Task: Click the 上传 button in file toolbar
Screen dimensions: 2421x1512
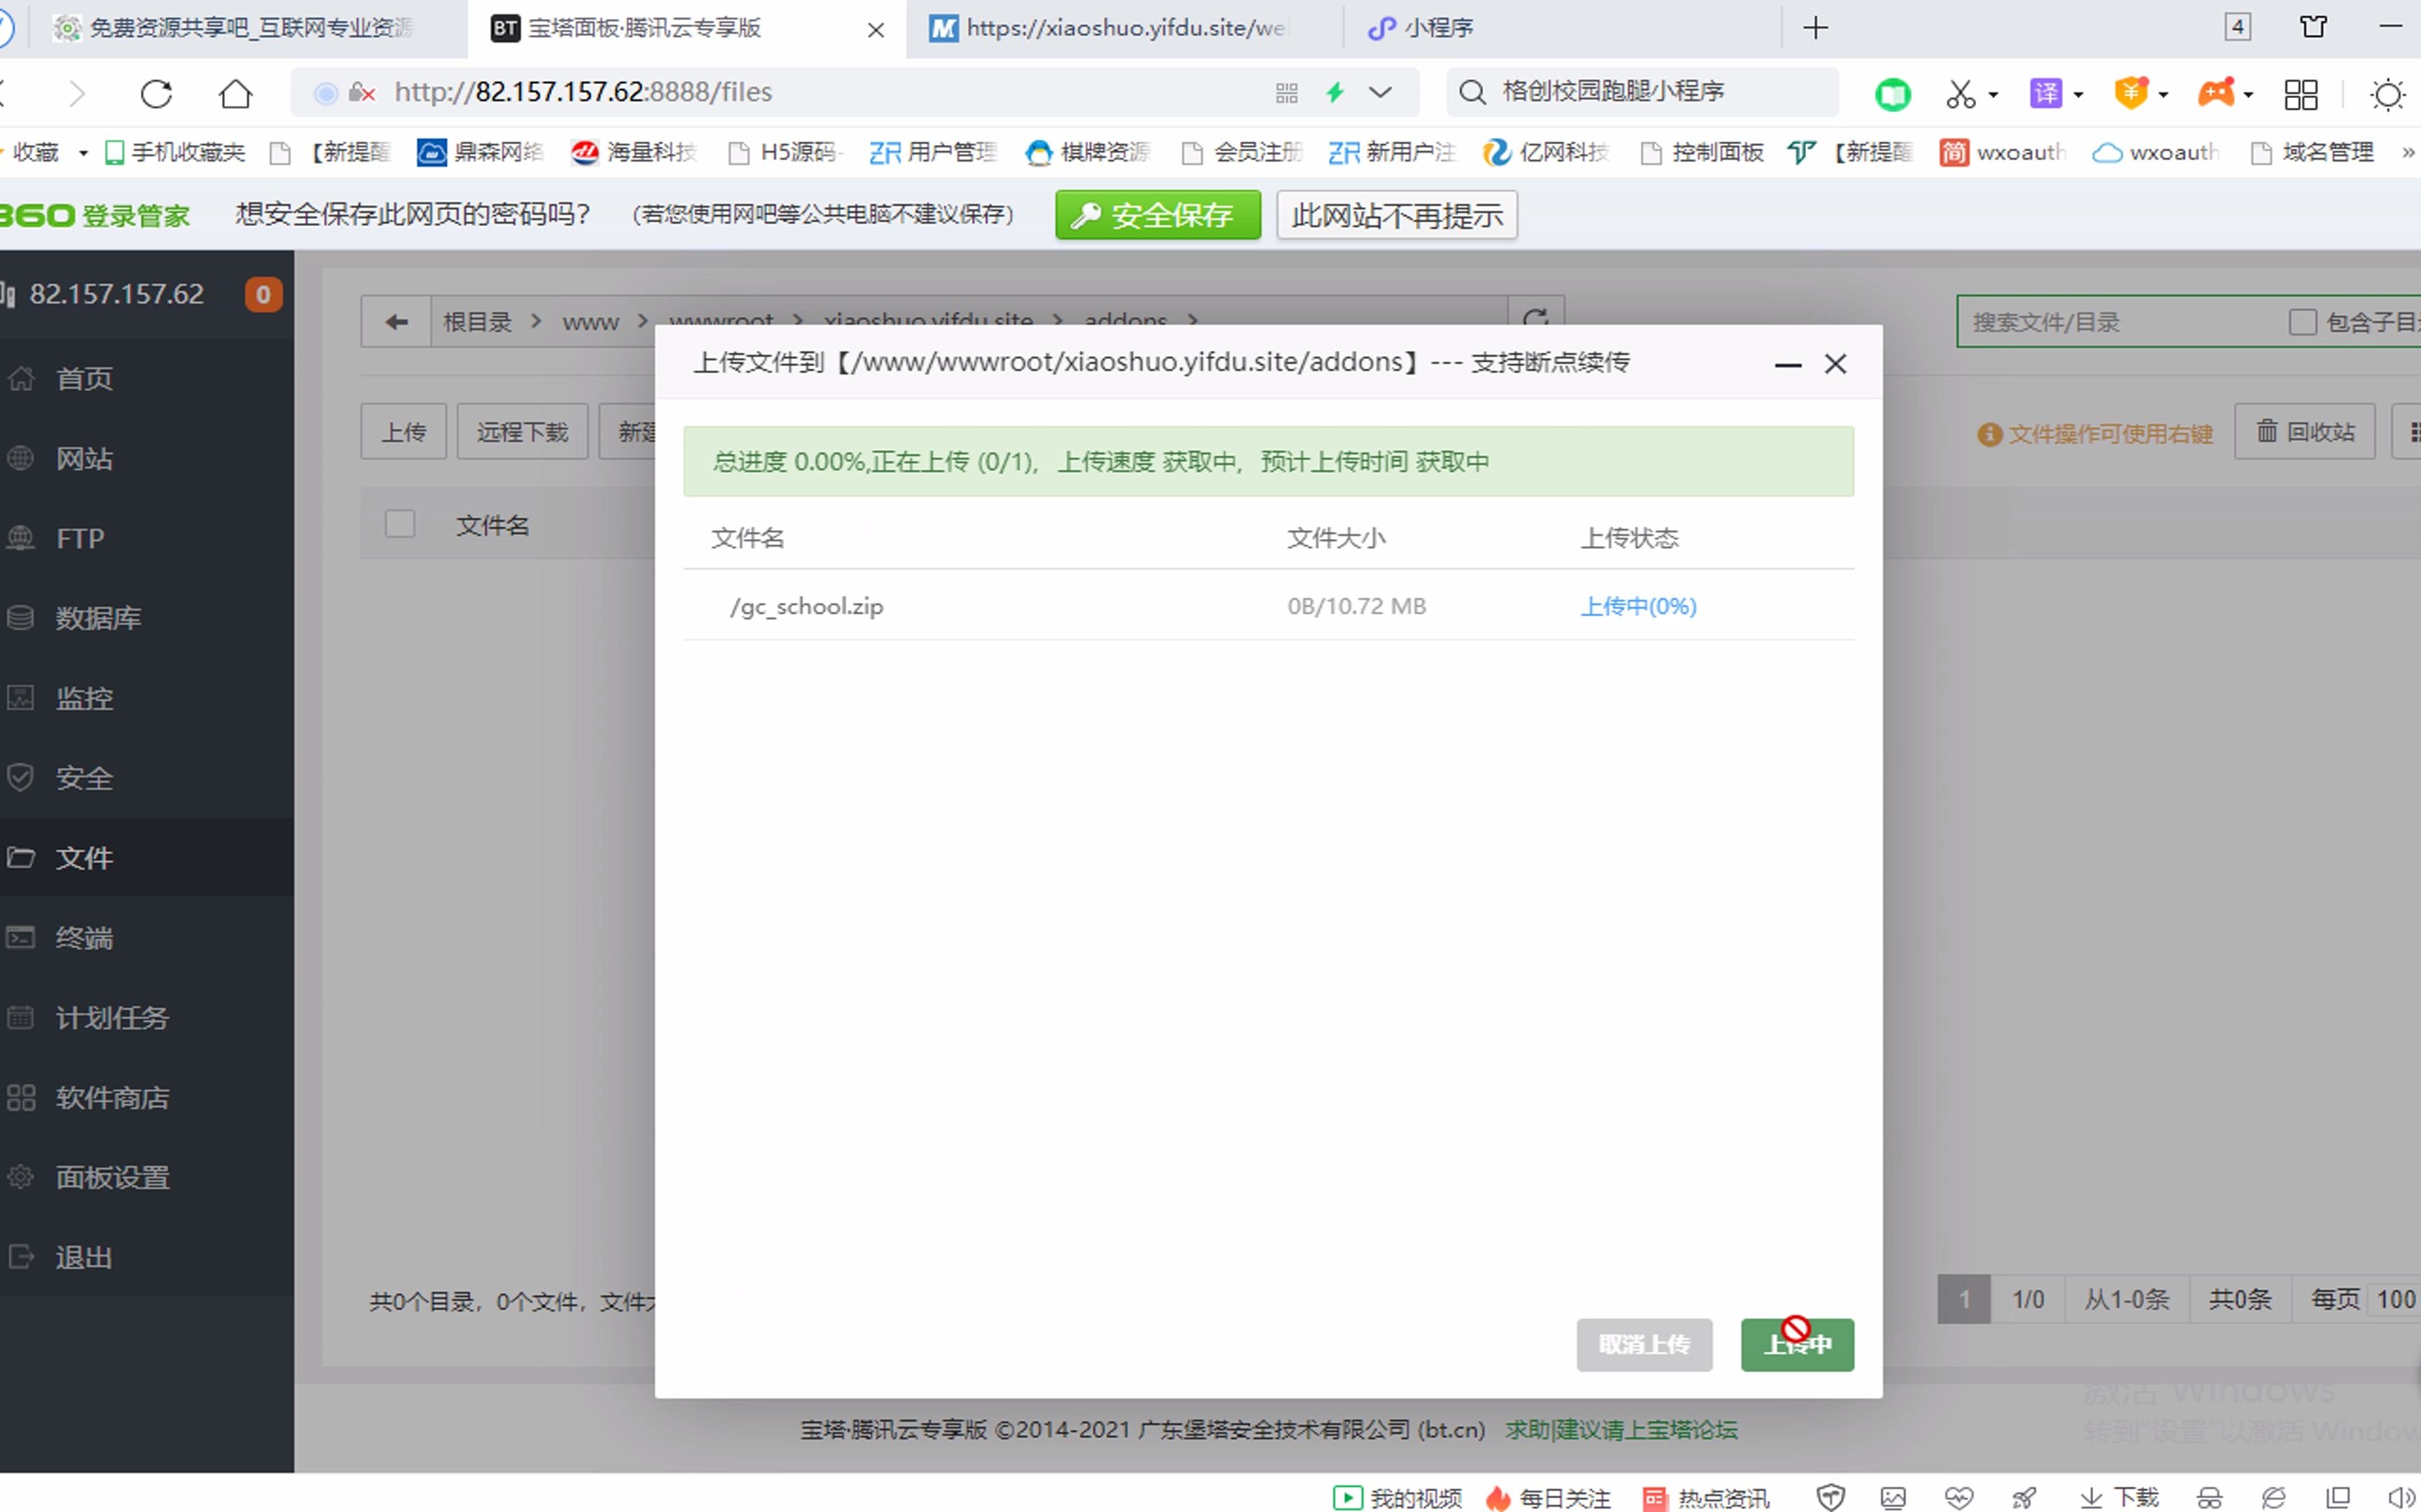Action: coord(403,432)
